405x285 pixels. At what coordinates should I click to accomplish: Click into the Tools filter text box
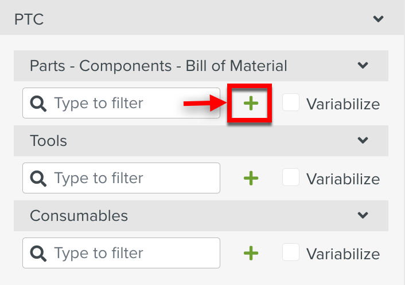click(132, 178)
